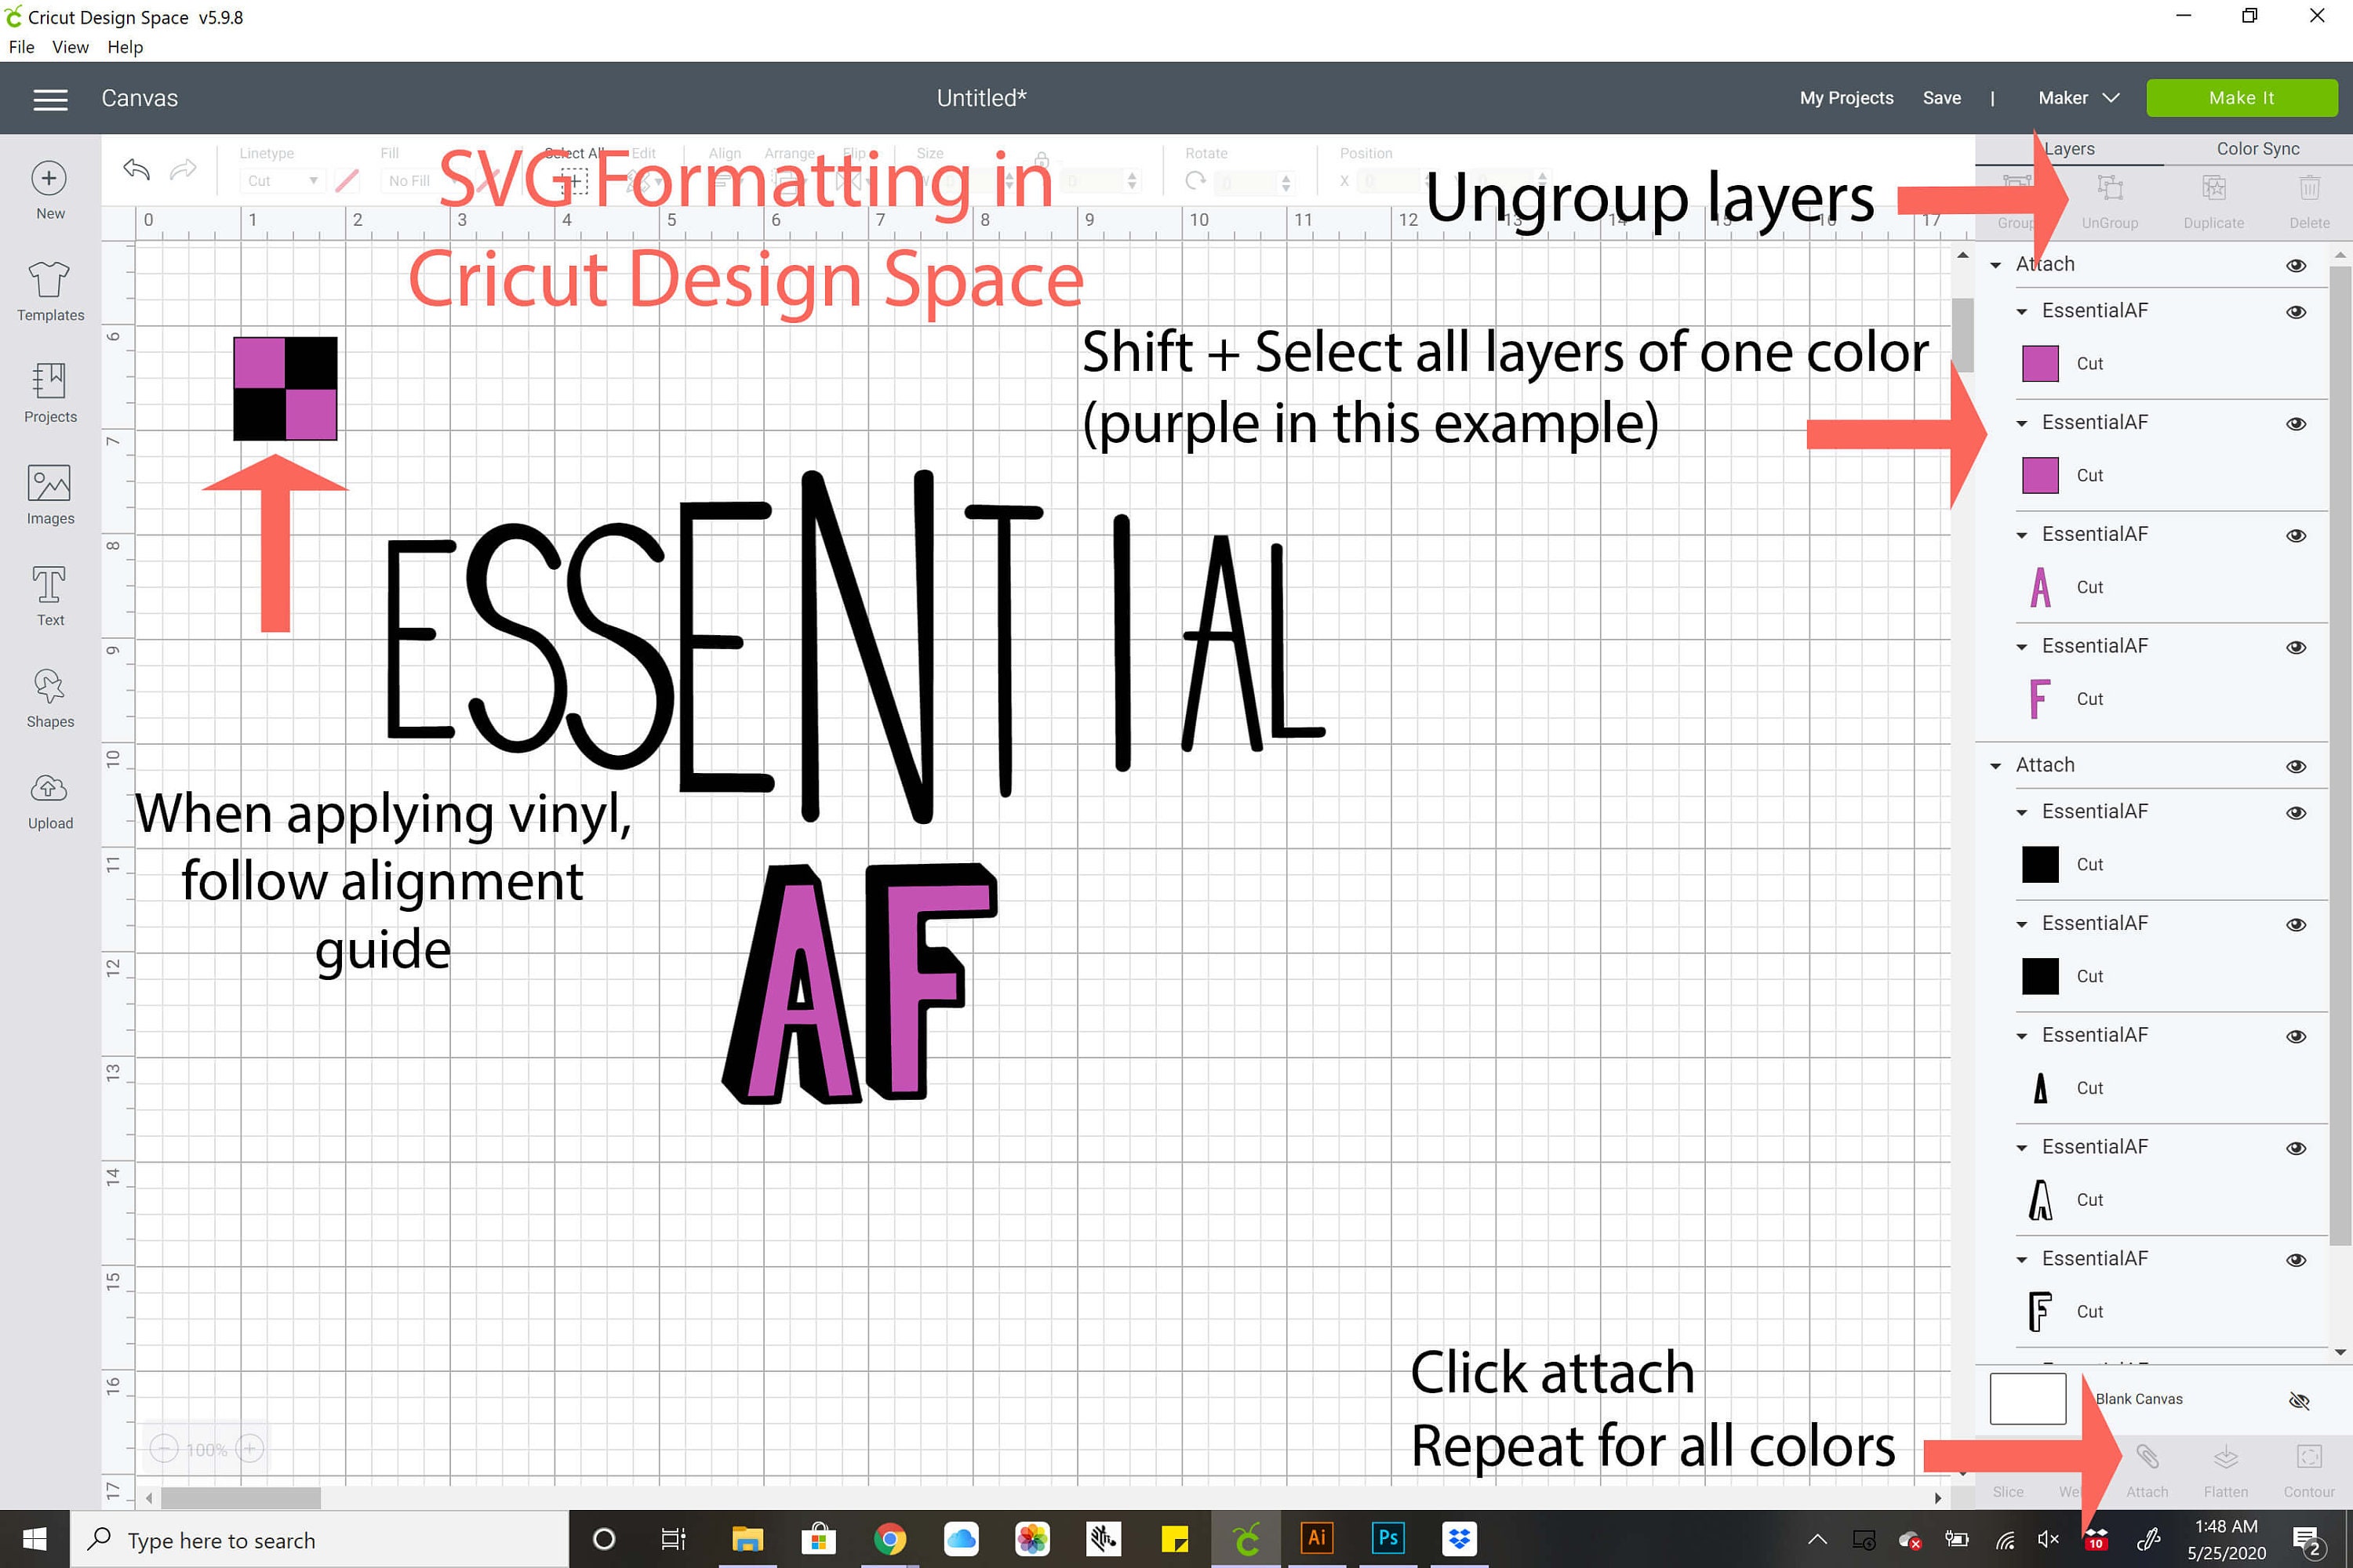Open the Projects panel

click(50, 393)
